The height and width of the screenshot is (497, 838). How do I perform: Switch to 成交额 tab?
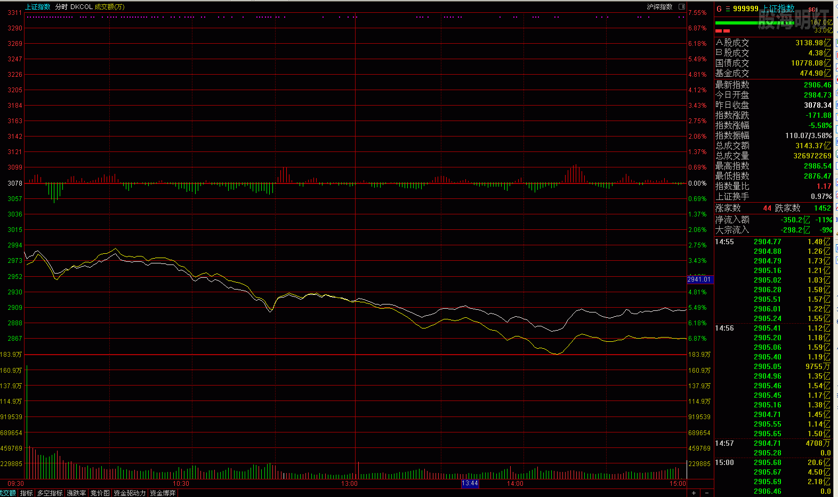coord(7,493)
